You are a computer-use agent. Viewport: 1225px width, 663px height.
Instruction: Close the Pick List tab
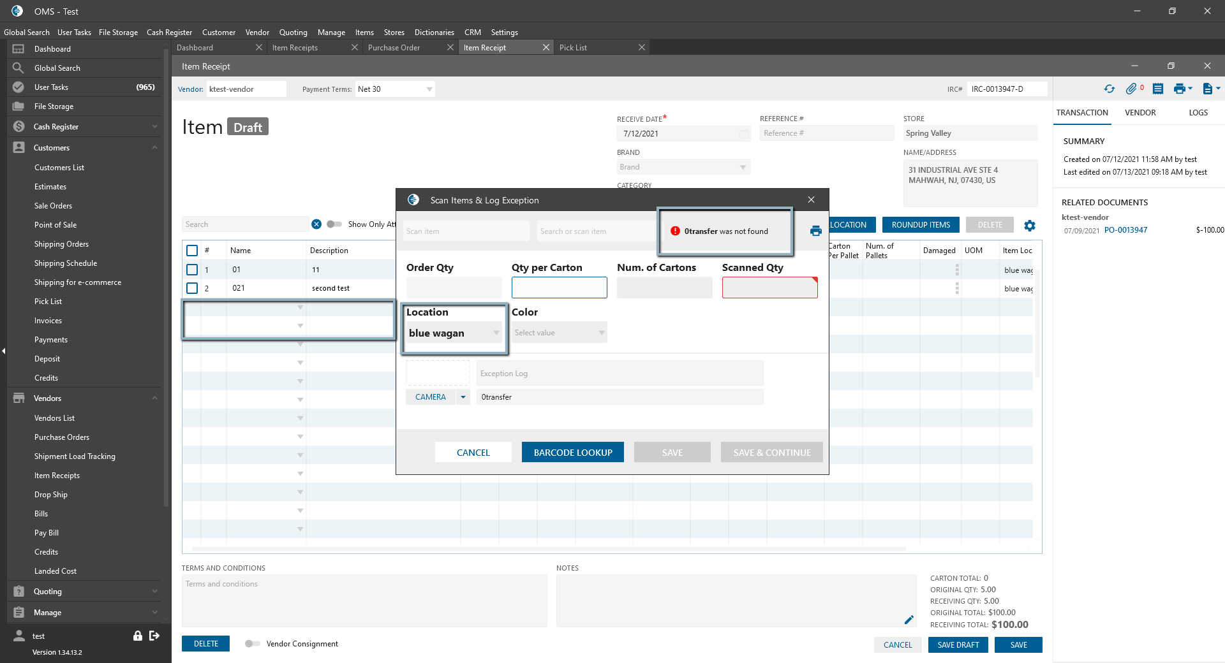point(642,48)
